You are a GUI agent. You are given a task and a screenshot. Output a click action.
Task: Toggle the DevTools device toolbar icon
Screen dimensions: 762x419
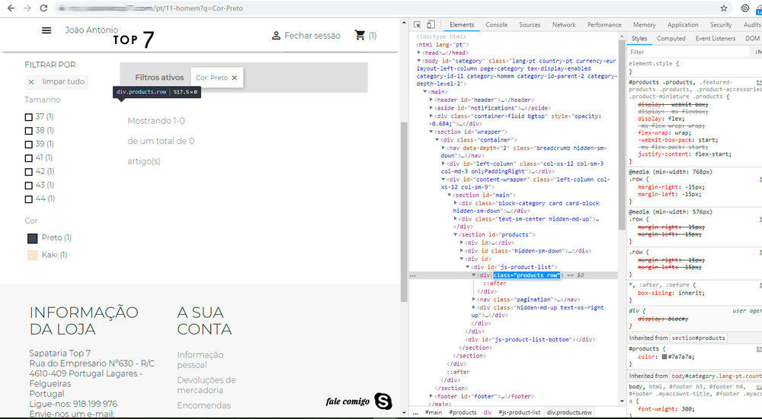click(x=431, y=25)
